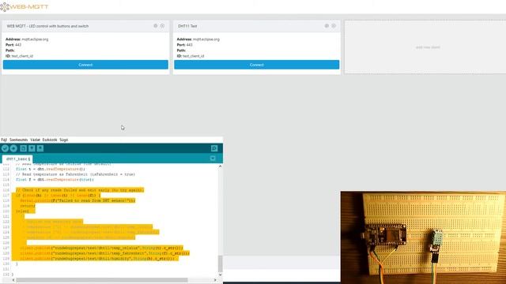Open the Vázlat menu

pyautogui.click(x=35, y=140)
